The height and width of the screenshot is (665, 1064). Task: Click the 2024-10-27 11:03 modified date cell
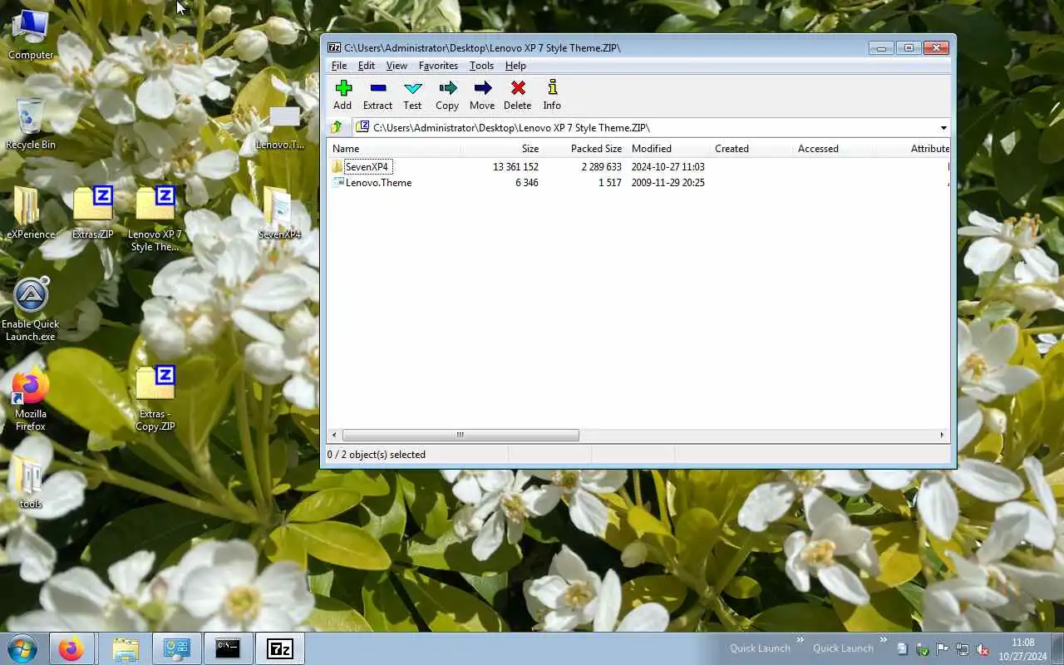[667, 167]
